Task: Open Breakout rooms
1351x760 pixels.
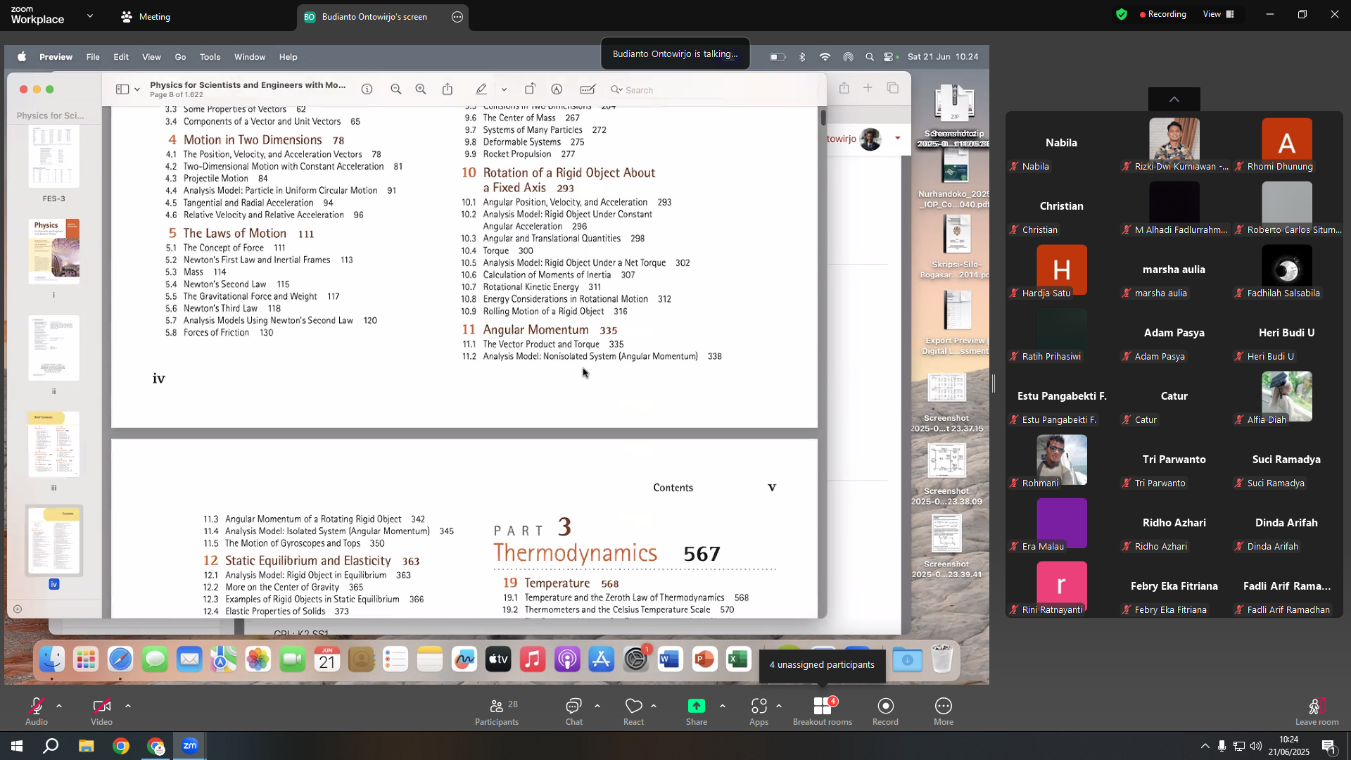Action: pyautogui.click(x=823, y=711)
